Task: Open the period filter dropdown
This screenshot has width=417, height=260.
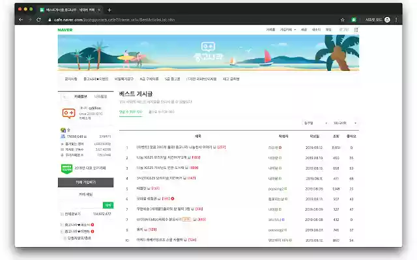Action: pos(315,123)
